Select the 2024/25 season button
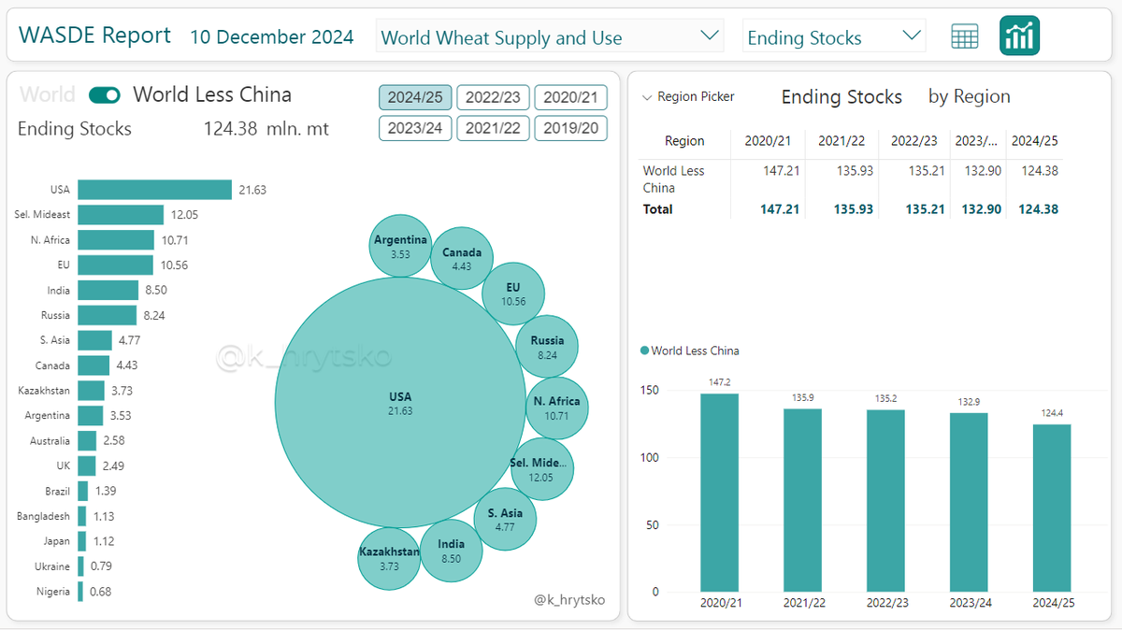This screenshot has height=630, width=1122. point(415,96)
